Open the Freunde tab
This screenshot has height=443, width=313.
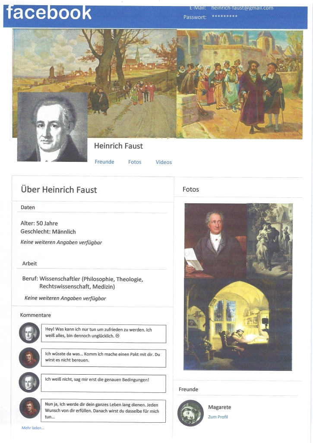click(104, 162)
